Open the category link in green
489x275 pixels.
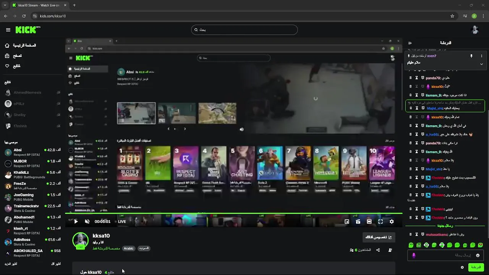point(106,248)
